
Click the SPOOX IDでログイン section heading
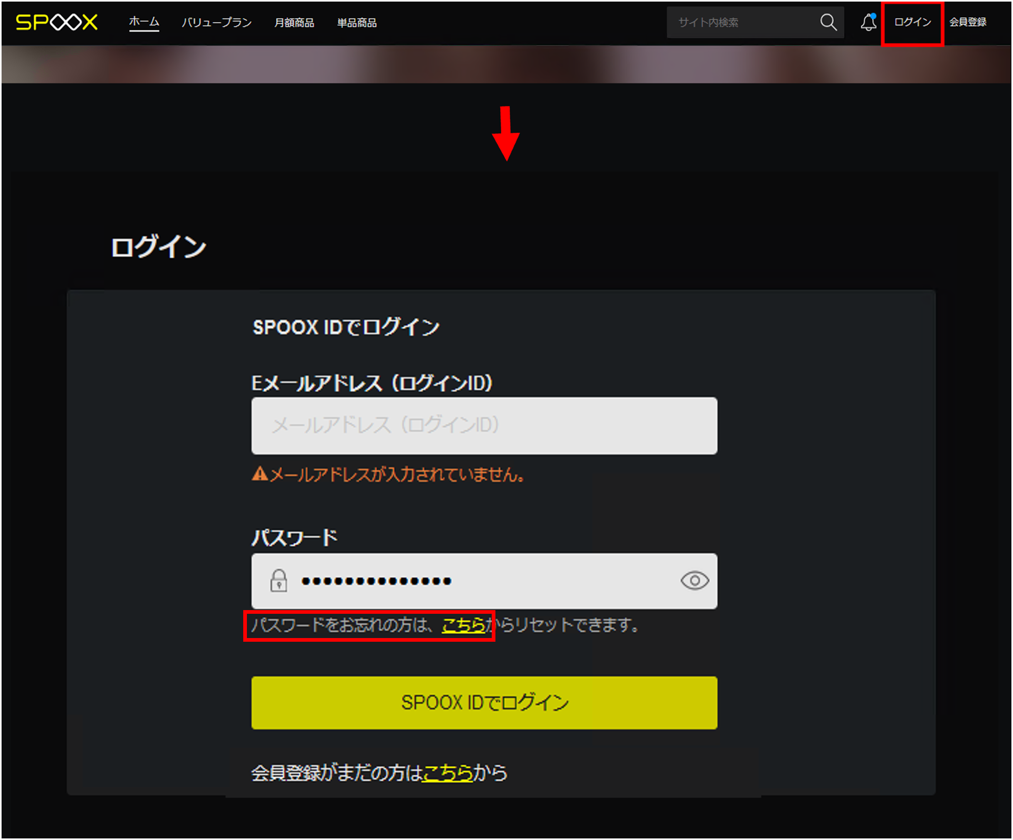pos(346,327)
